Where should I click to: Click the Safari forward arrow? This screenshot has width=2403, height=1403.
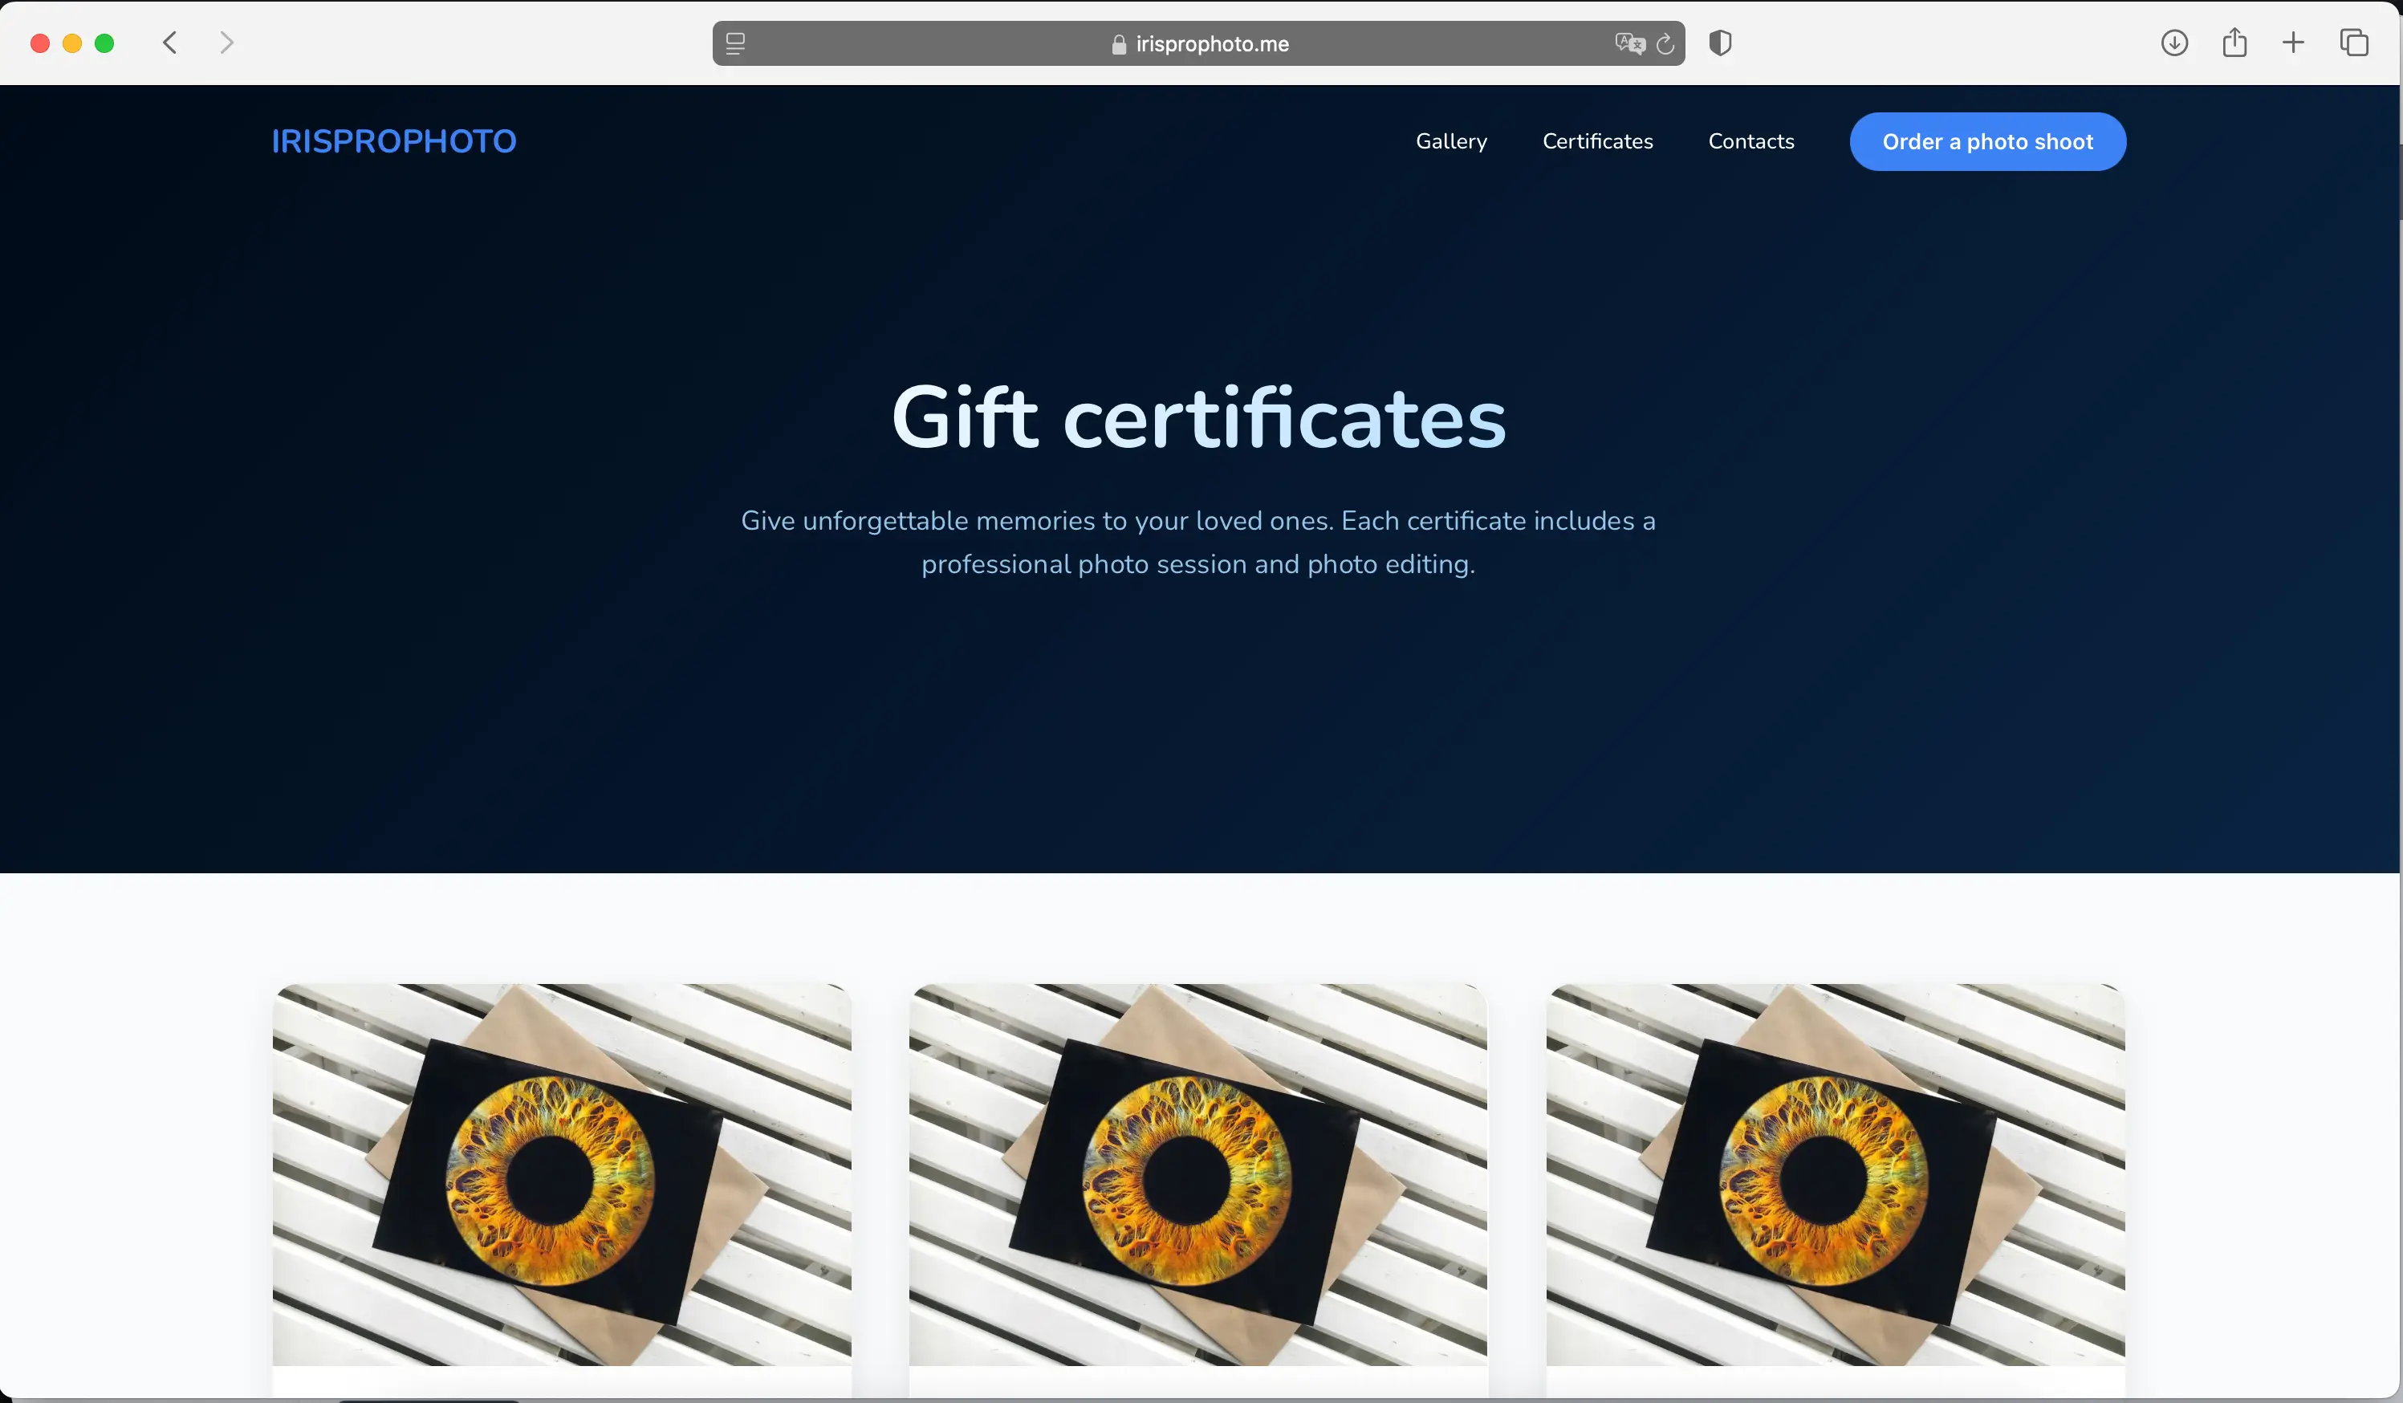pos(226,43)
